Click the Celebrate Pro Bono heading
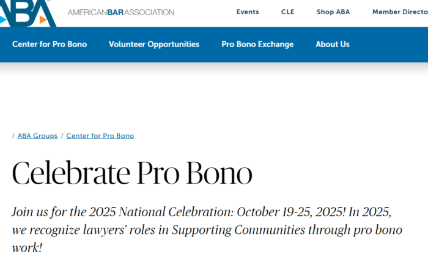The height and width of the screenshot is (270, 428). tap(132, 173)
